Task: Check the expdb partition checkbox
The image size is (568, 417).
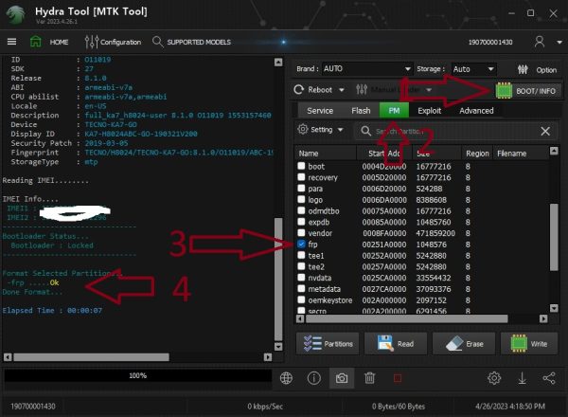Action: (x=301, y=222)
